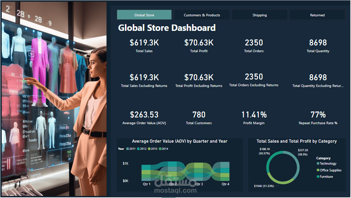
Task: Click Total Sales and Profit by Category title
Action: tap(297, 141)
